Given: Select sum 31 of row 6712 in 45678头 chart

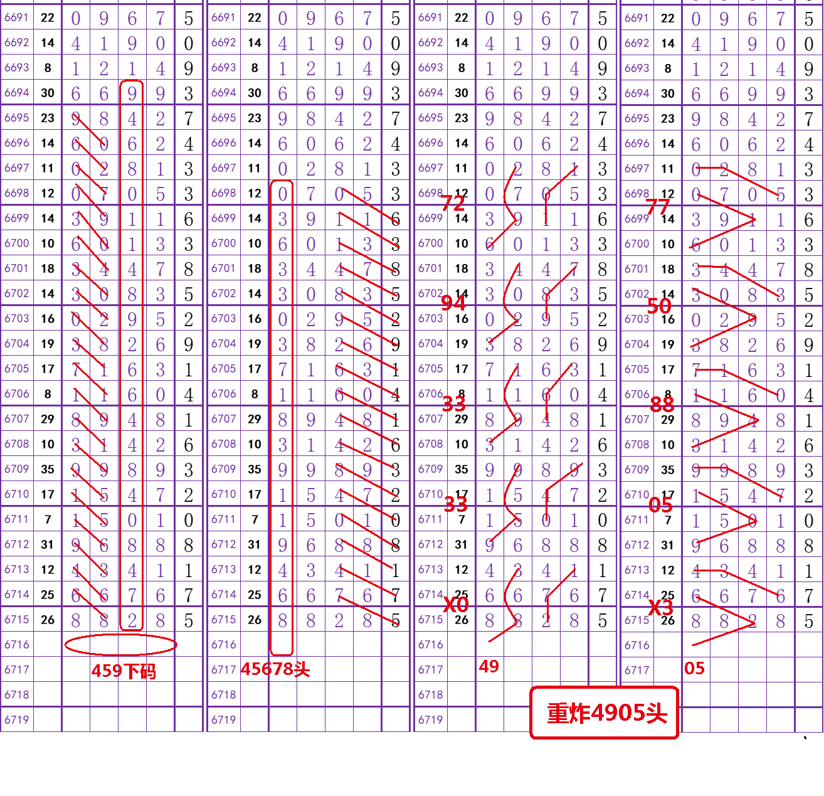Looking at the screenshot, I should click(254, 544).
